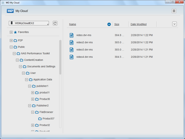This screenshot has width=185, height=139.
Task: Click video.dvr-ms date 2/28/2014 1:22 PM
Action: click(x=142, y=35)
